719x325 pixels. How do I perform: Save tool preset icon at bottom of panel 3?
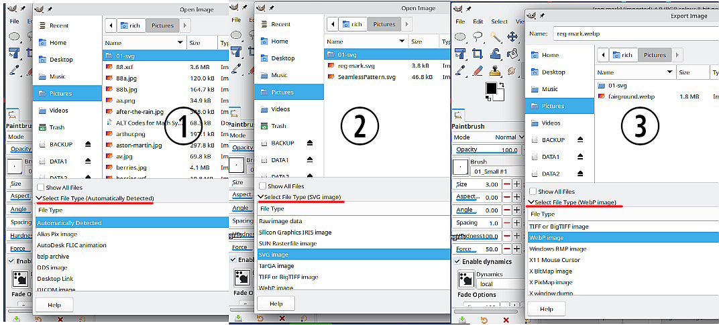462,320
